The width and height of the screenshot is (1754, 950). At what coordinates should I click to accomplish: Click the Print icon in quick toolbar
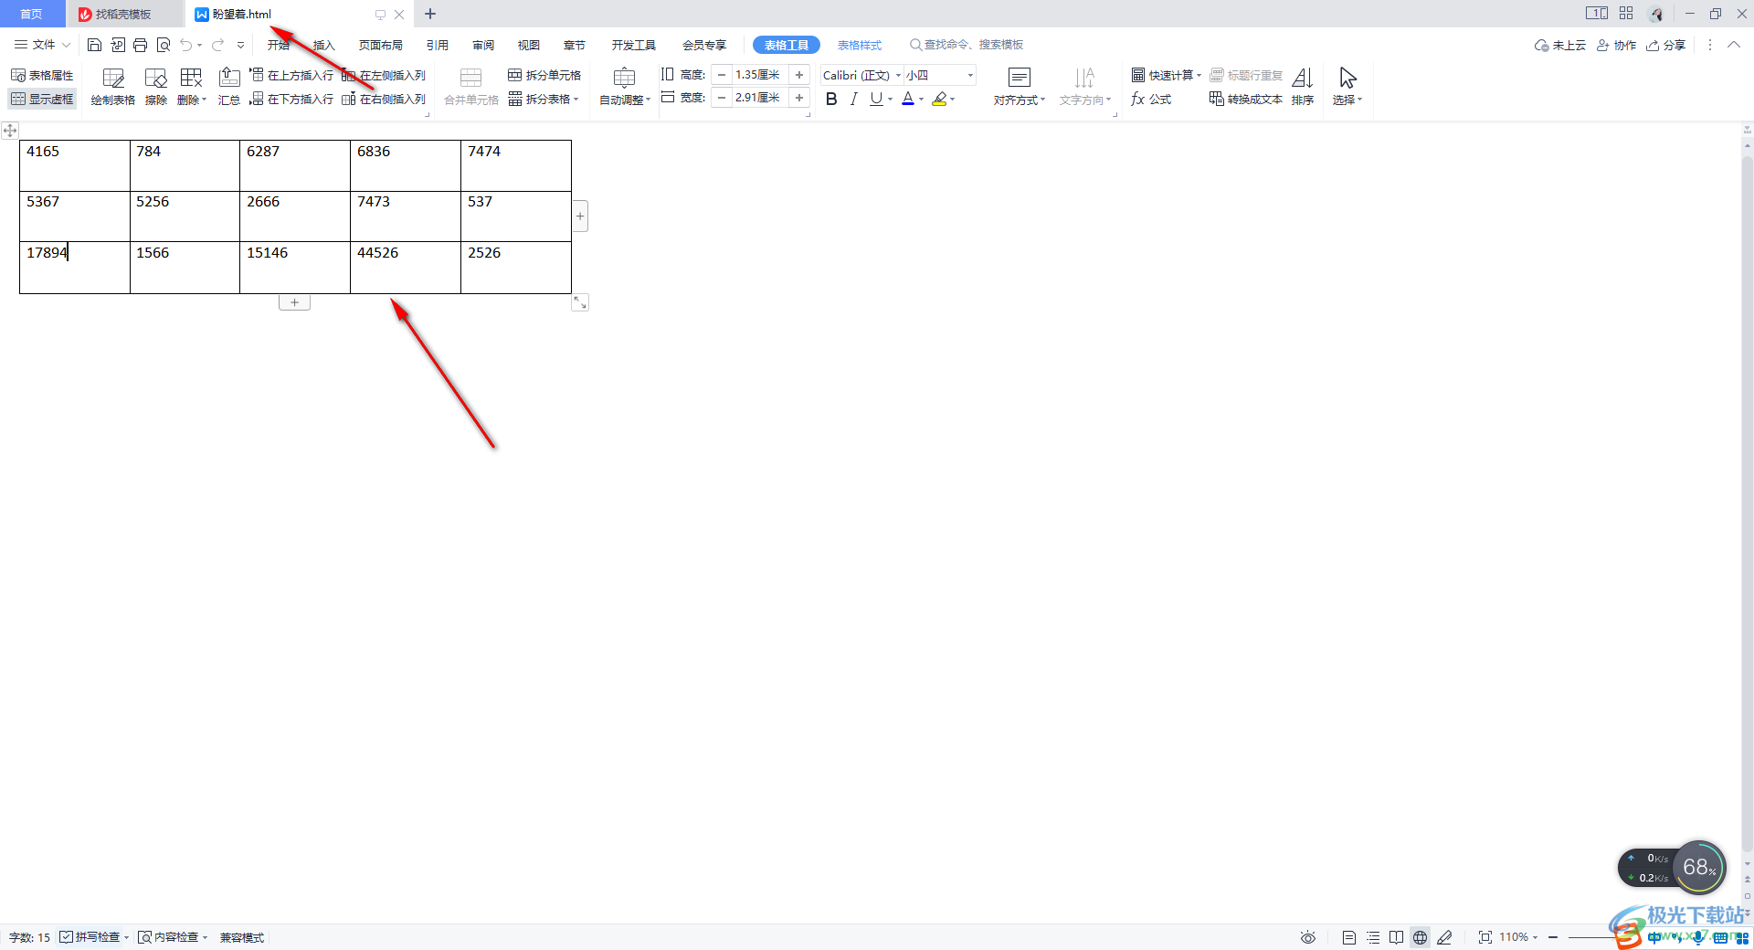point(140,45)
